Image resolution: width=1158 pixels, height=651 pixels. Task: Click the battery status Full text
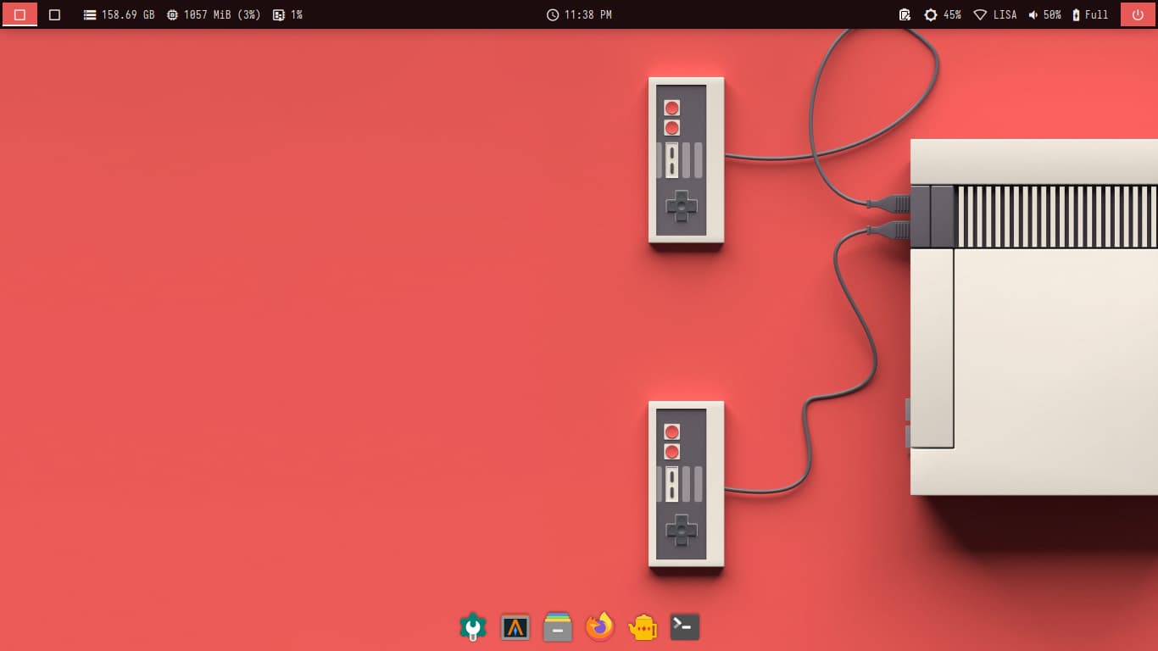(1097, 15)
